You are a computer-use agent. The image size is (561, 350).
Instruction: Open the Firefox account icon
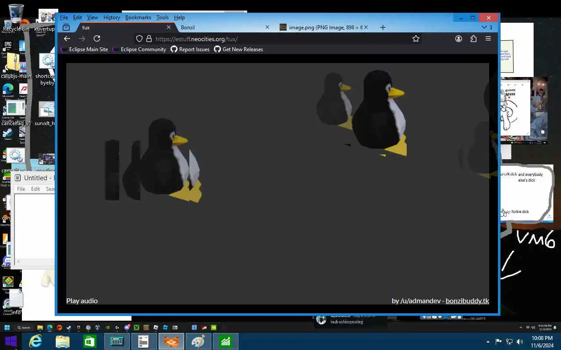(x=458, y=38)
